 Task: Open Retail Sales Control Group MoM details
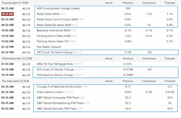(x=57, y=20)
